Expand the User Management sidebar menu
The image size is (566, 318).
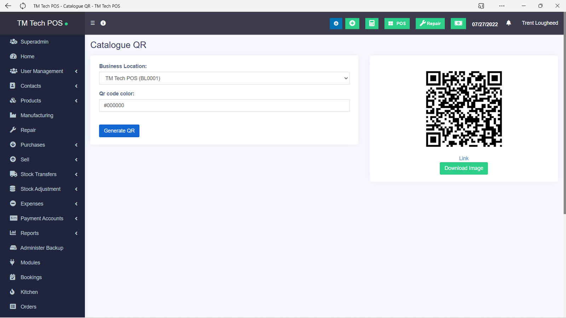coord(42,71)
